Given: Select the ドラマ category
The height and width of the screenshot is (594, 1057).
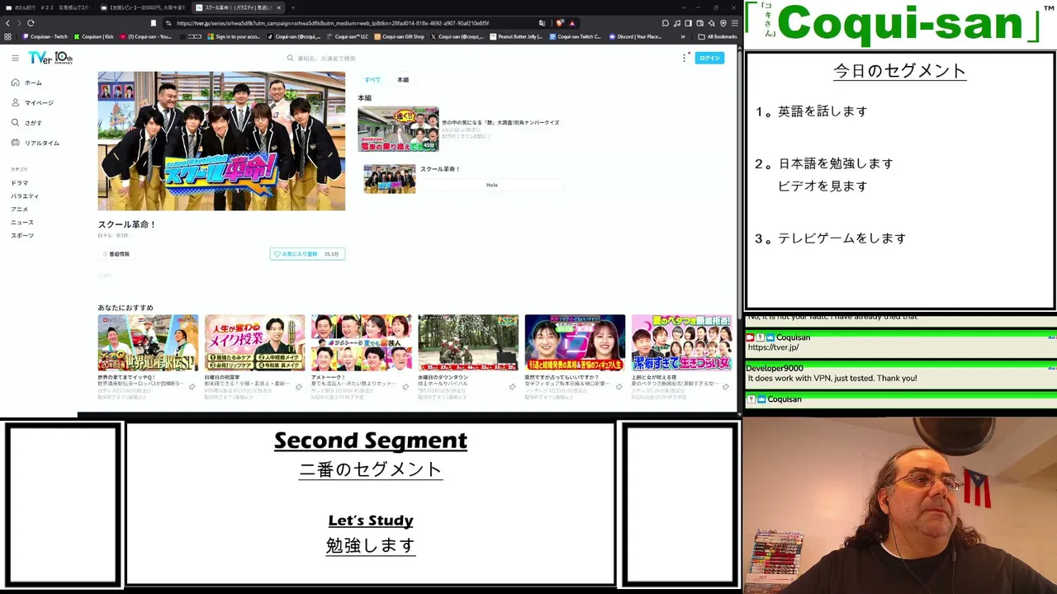Looking at the screenshot, I should pyautogui.click(x=20, y=183).
